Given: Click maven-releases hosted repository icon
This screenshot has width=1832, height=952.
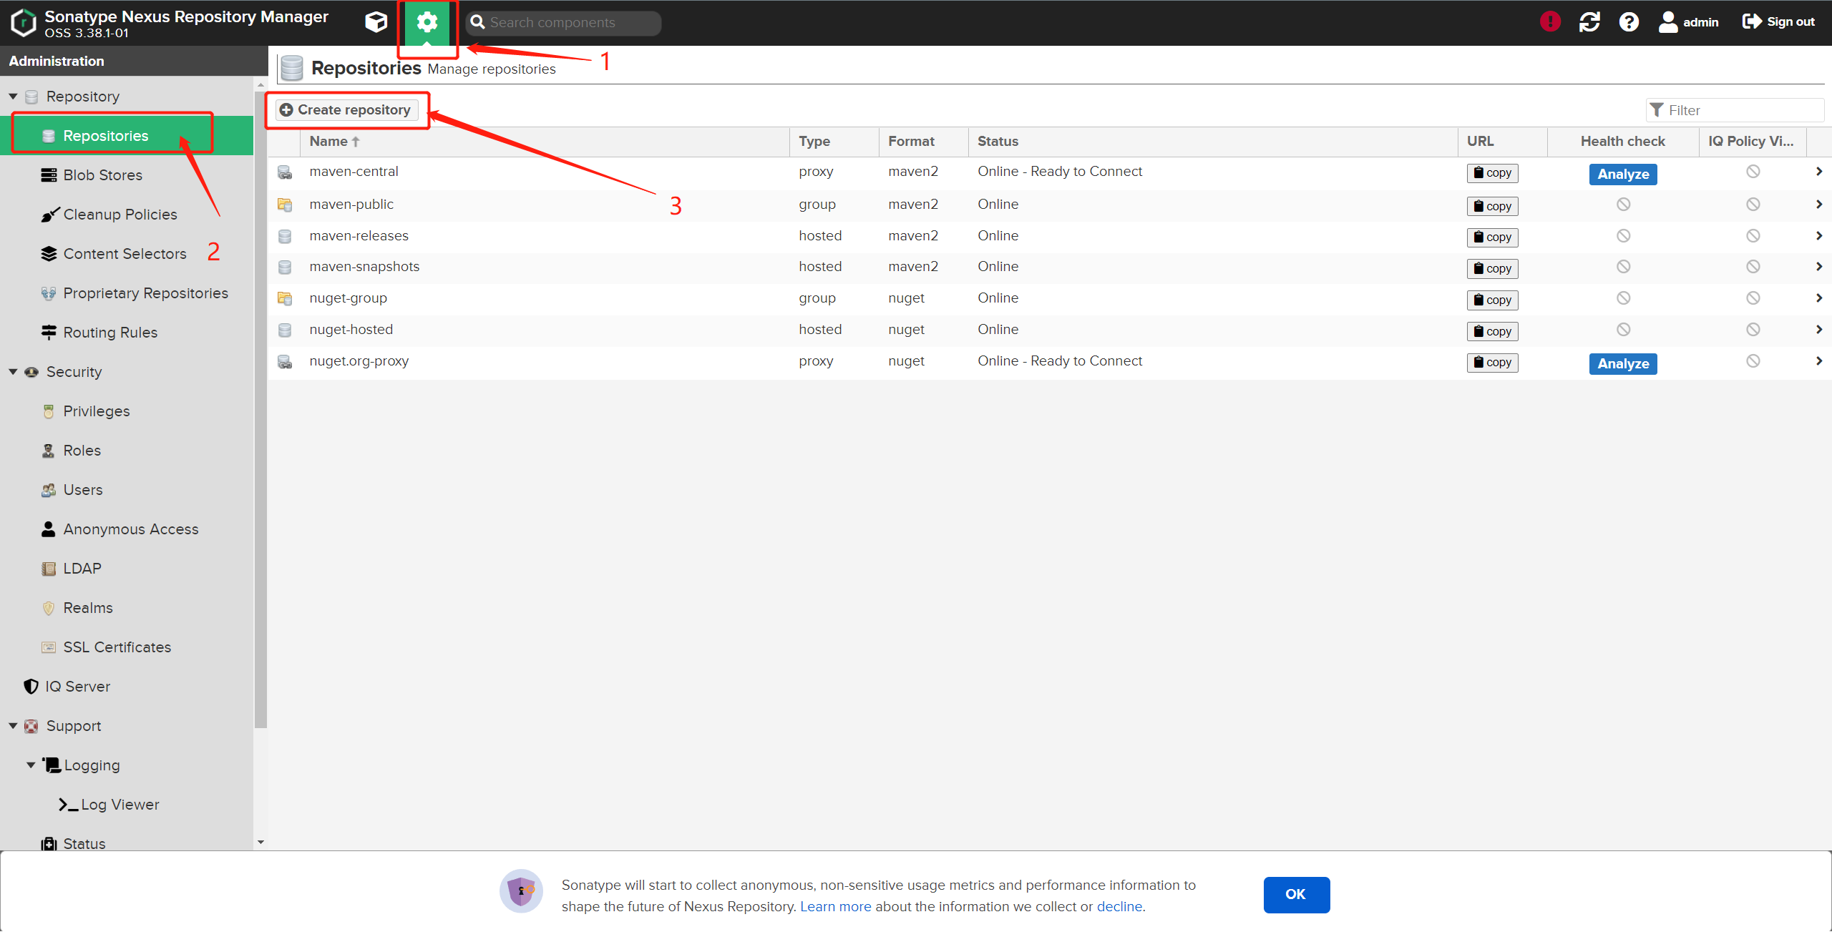Looking at the screenshot, I should click(285, 236).
